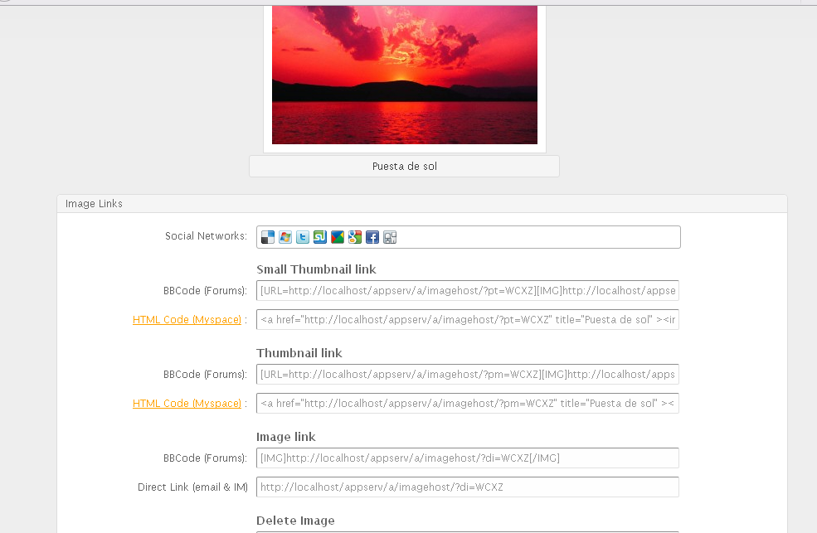Click the 'Thumbnail link' heading
Viewport: 817px width, 533px height.
[x=299, y=353]
